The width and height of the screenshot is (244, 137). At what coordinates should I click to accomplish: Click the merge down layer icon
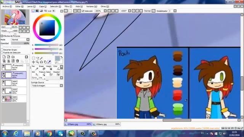click(8, 61)
